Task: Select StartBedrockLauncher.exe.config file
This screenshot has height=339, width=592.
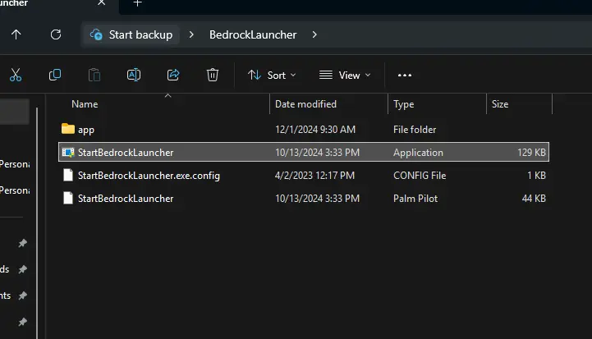Action: pyautogui.click(x=304, y=175)
